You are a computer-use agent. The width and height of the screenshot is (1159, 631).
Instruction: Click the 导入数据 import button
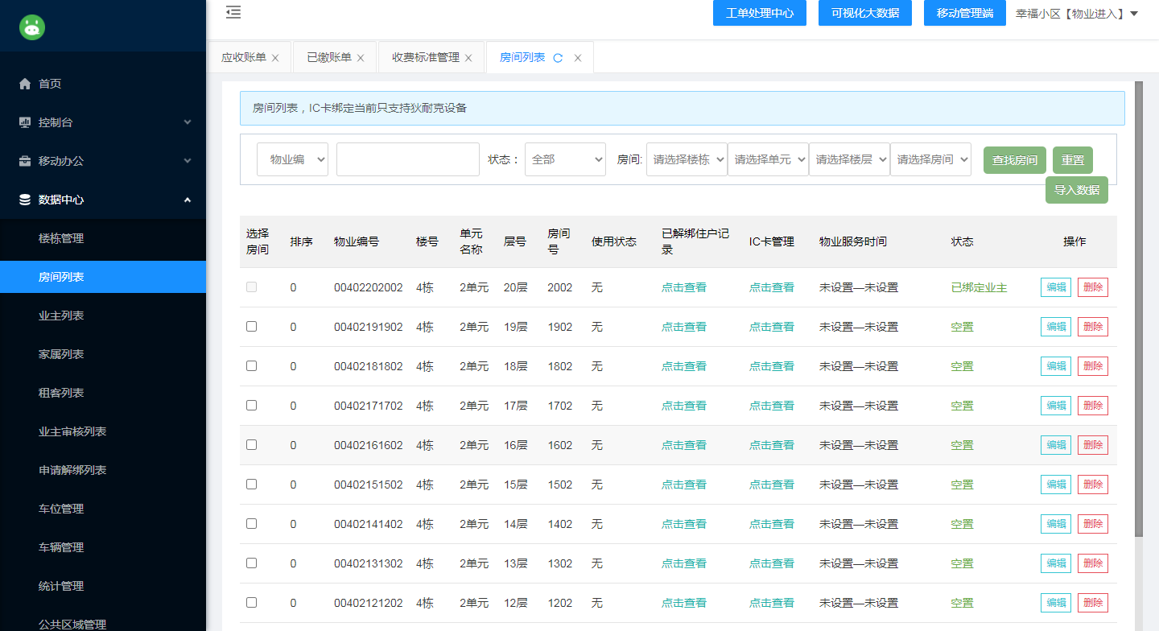point(1077,190)
